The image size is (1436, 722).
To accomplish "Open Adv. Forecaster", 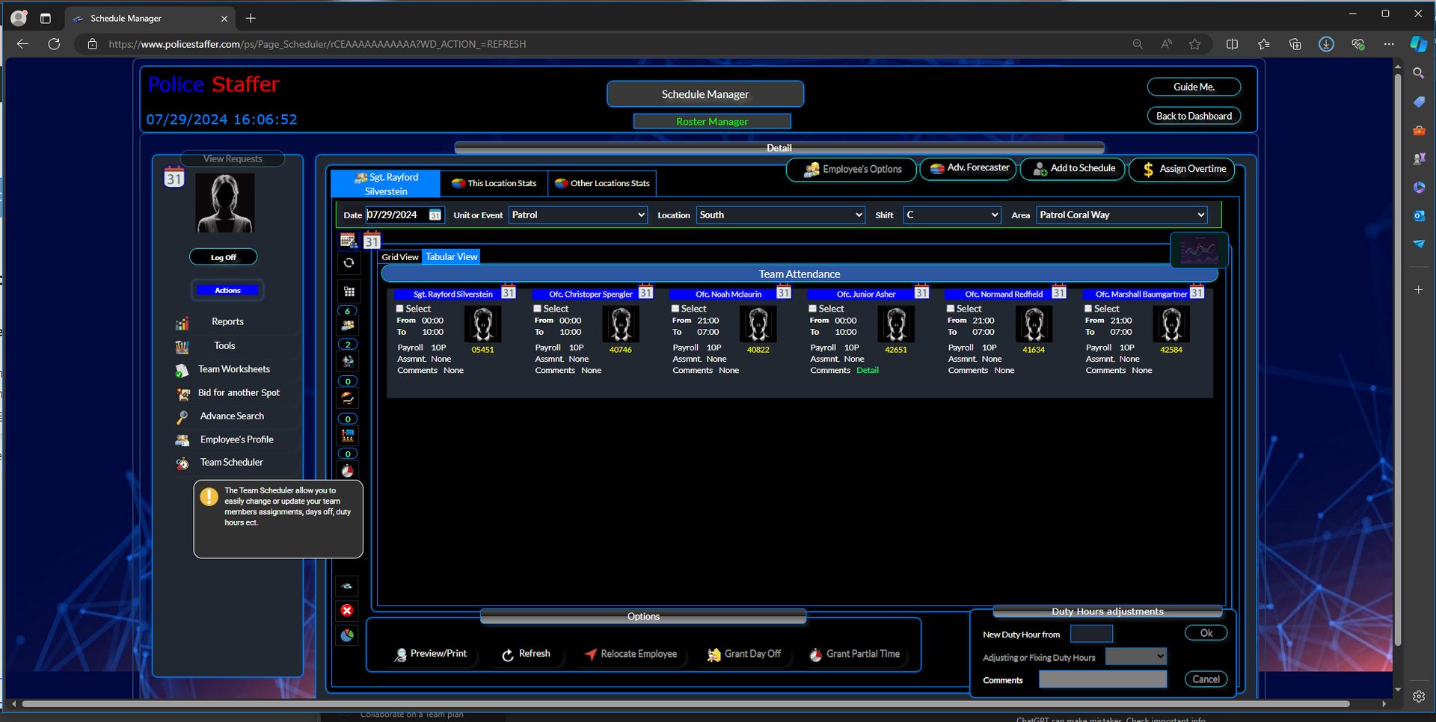I will 969,168.
